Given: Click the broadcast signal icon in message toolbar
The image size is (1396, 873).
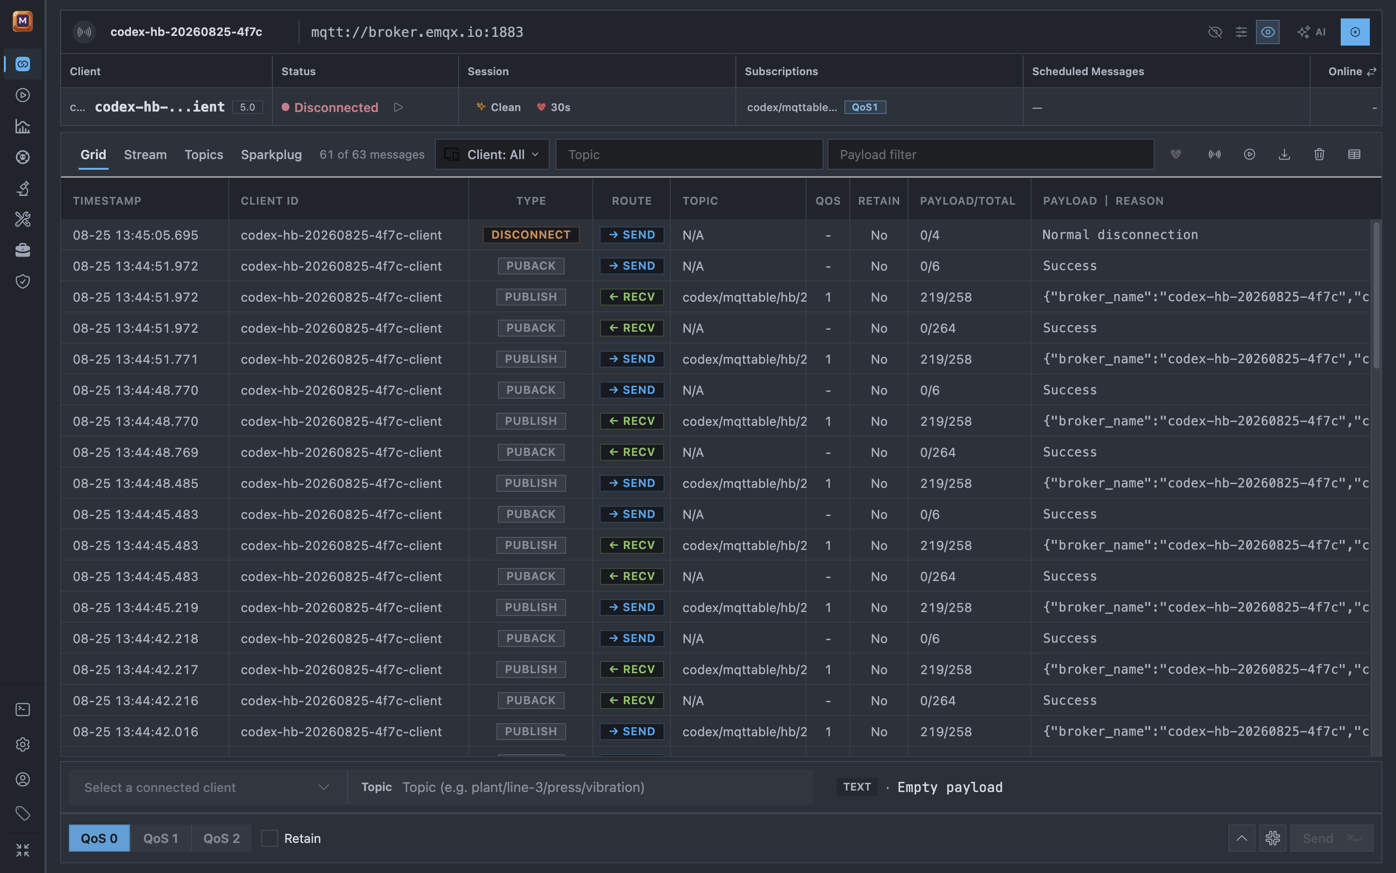Looking at the screenshot, I should tap(1215, 154).
